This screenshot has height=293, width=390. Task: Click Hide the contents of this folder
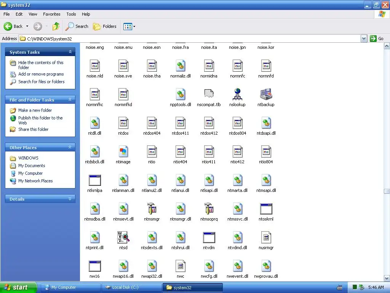pyautogui.click(x=41, y=65)
